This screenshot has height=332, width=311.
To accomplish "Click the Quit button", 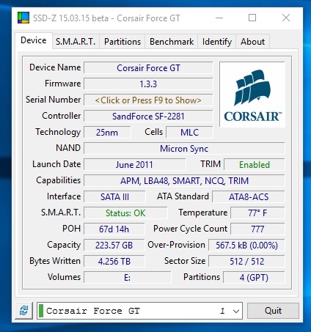I will [273, 311].
